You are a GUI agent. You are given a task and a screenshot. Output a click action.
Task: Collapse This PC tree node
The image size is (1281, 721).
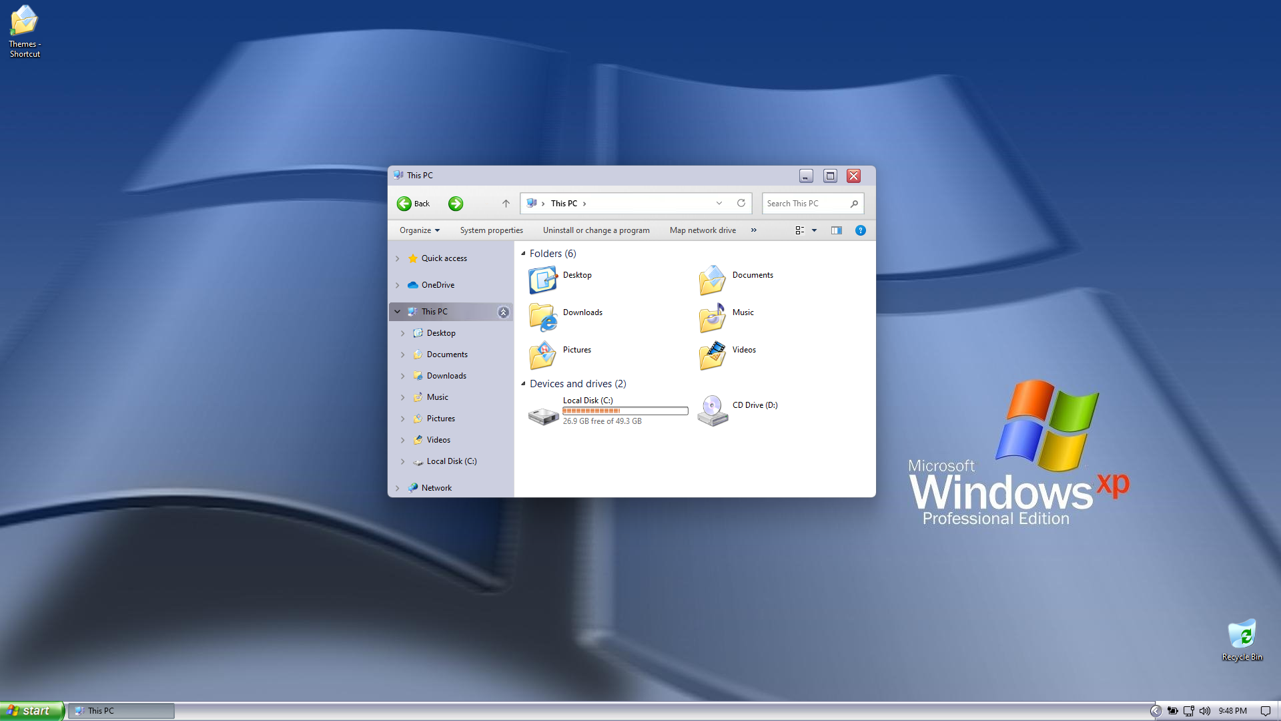[x=398, y=312]
